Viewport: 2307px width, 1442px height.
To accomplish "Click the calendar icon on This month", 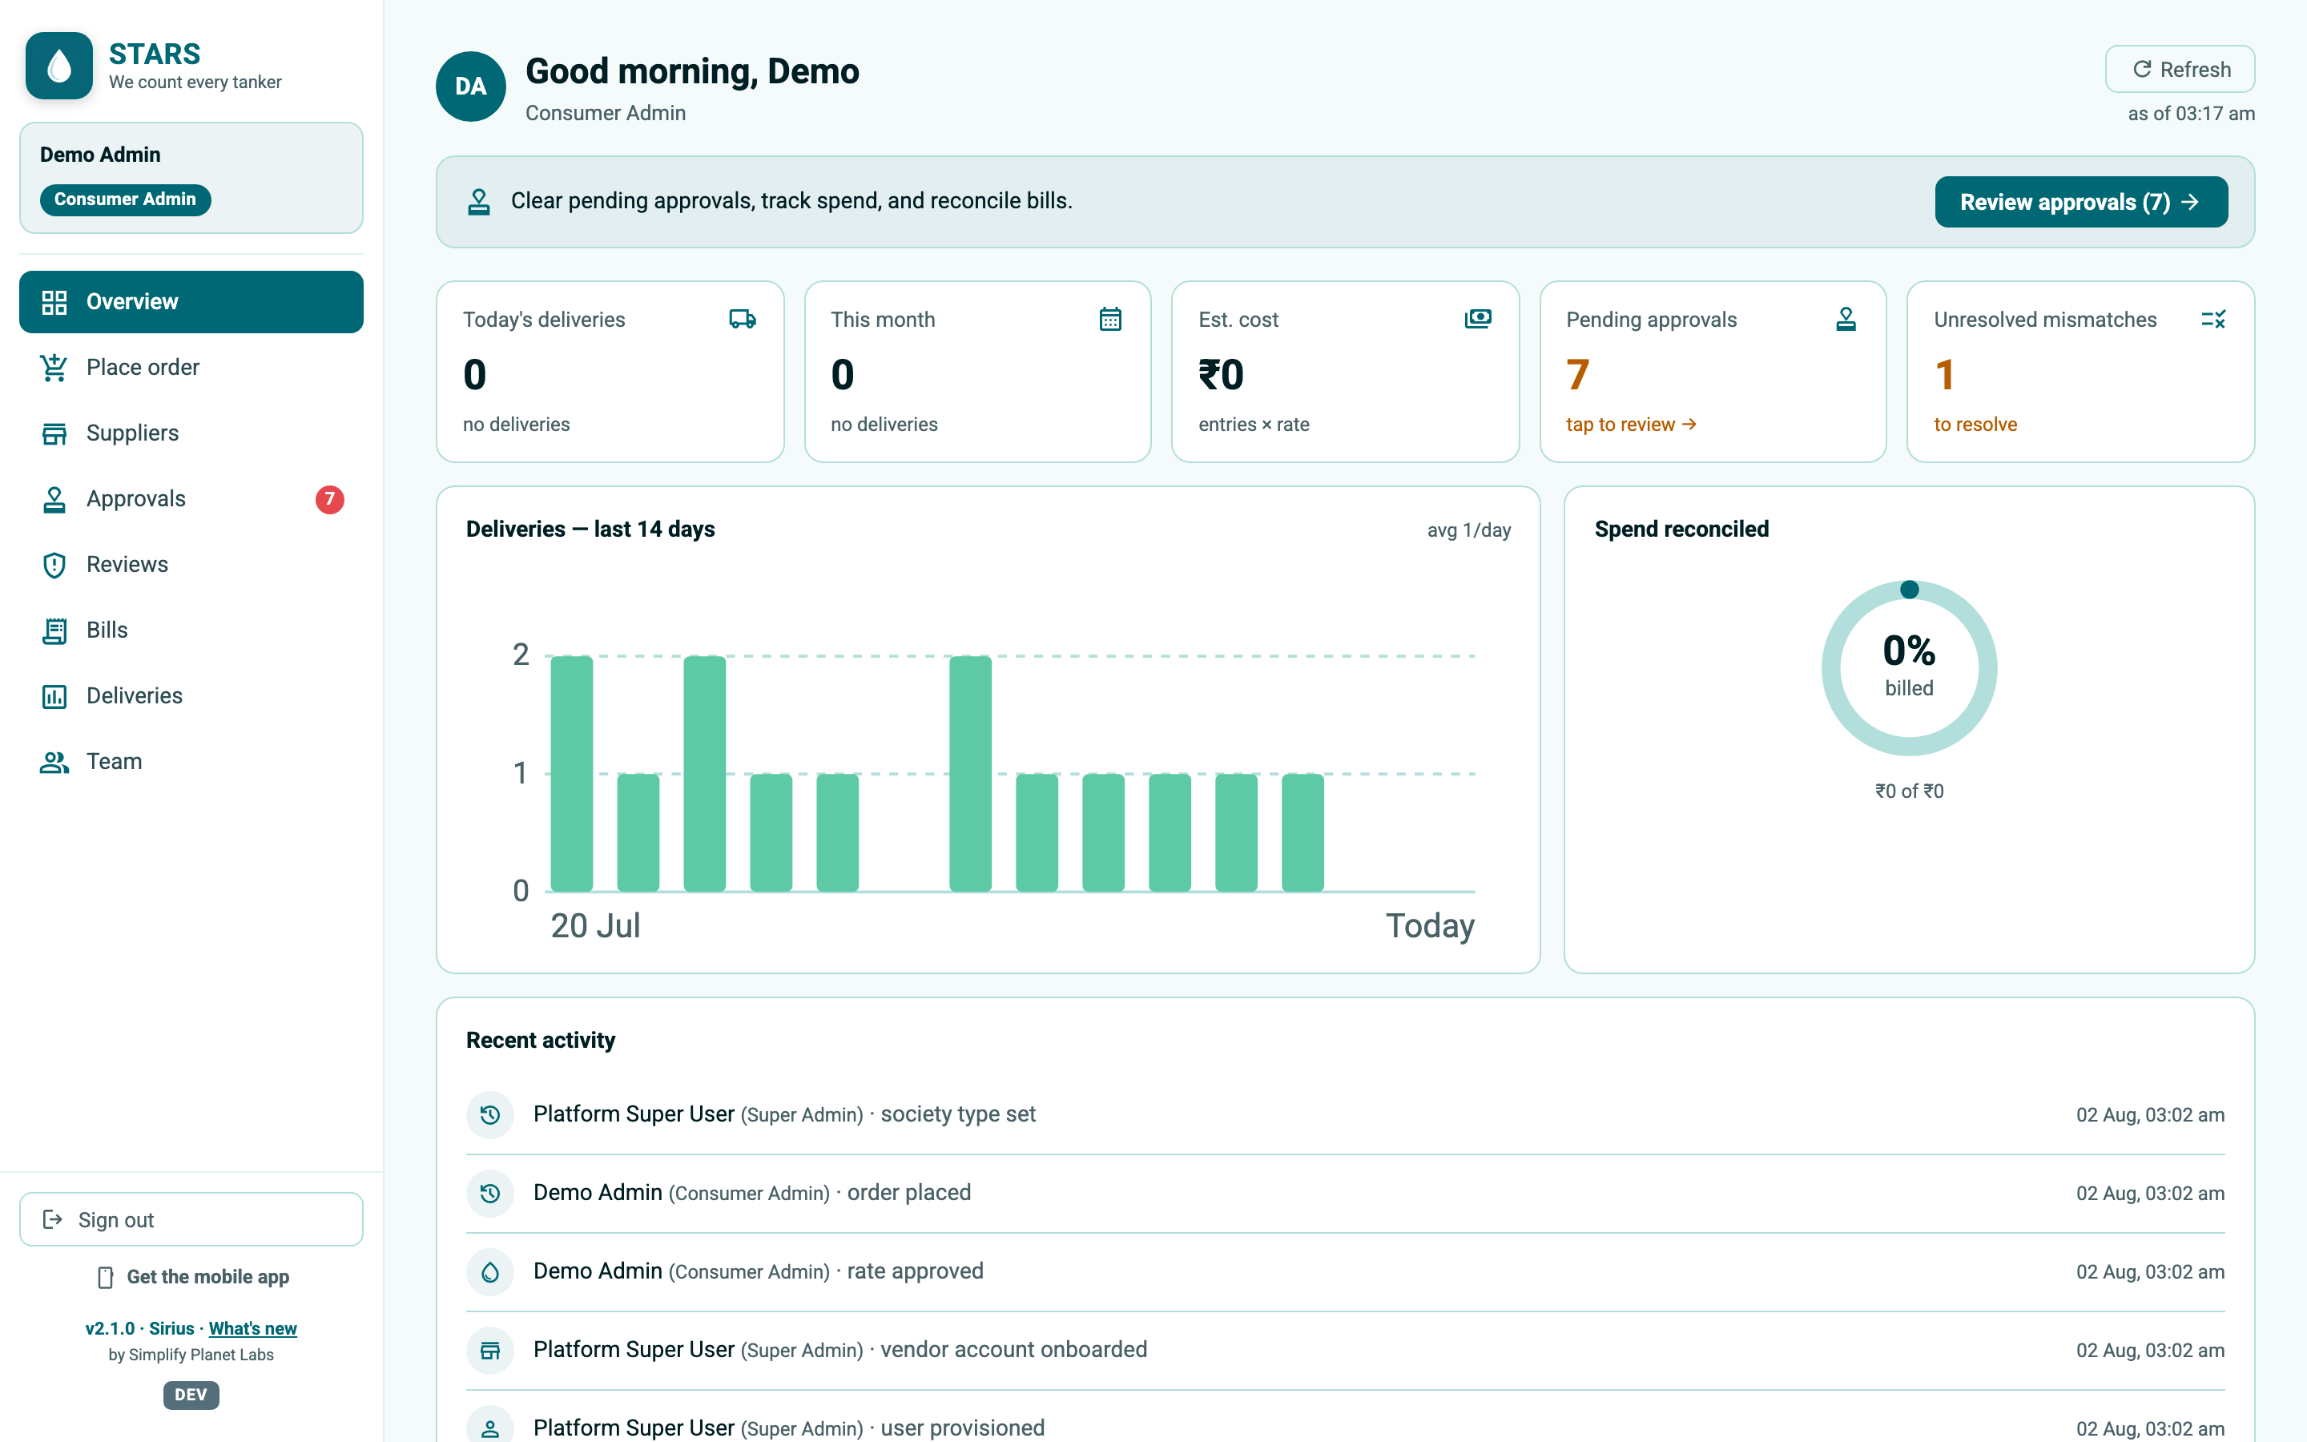I will [x=1110, y=319].
